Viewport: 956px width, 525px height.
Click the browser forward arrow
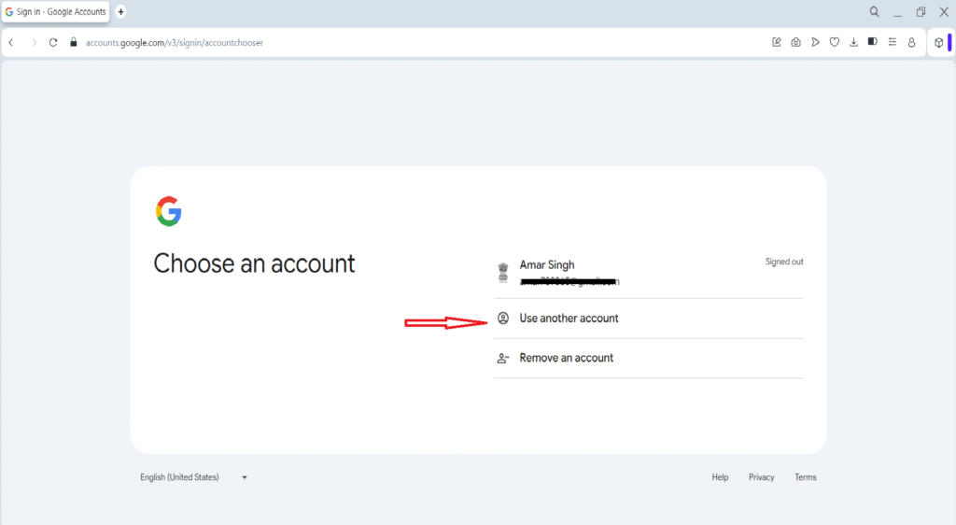(35, 43)
